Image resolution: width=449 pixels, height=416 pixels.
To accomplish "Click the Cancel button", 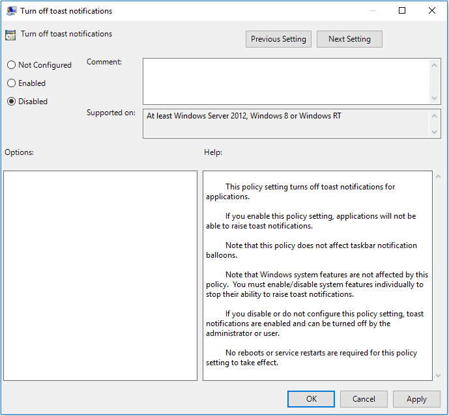I will (x=364, y=399).
